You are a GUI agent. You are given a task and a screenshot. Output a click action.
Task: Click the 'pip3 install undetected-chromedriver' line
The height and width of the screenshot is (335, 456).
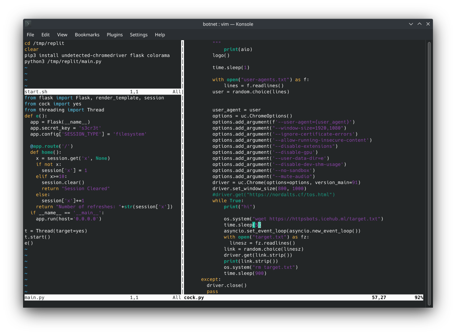(97, 55)
